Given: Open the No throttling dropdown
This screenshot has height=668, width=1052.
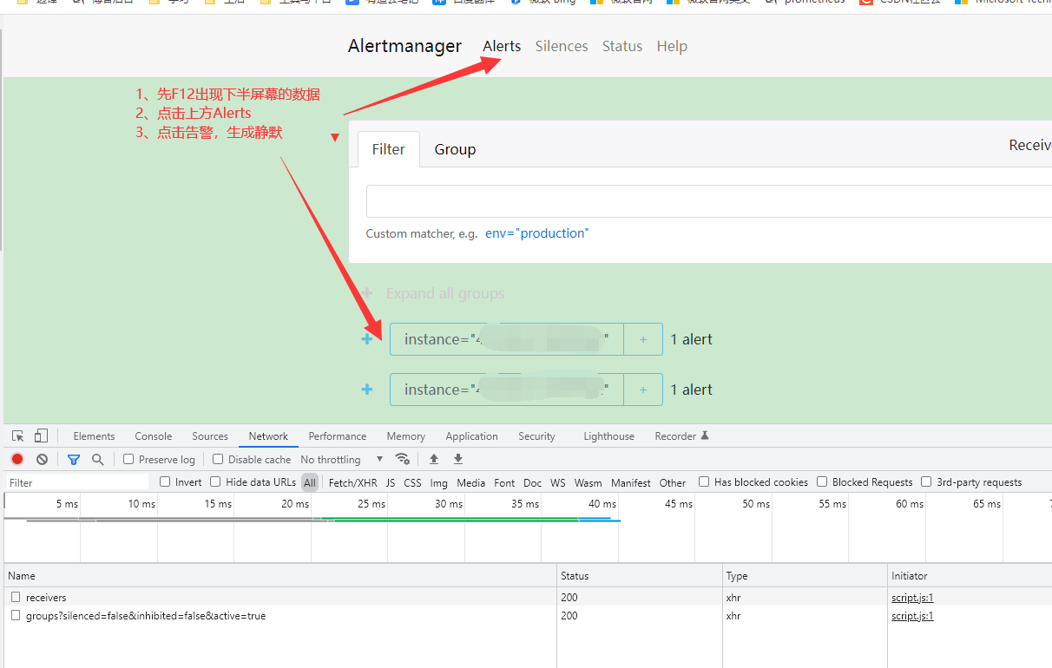Looking at the screenshot, I should [x=341, y=459].
